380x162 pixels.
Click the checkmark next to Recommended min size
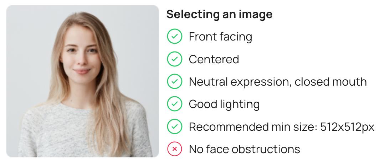pos(174,126)
